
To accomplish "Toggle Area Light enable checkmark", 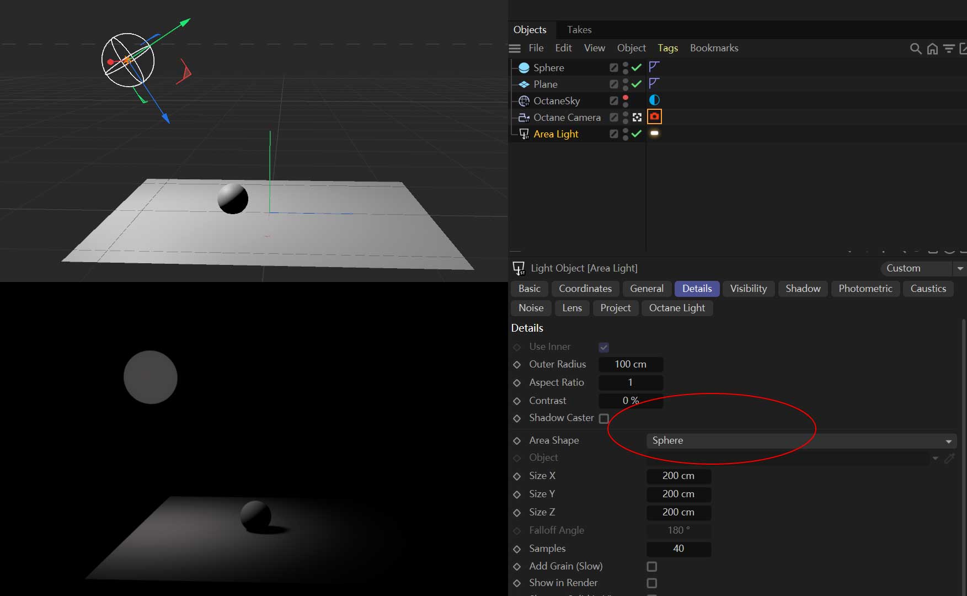I will tap(637, 134).
